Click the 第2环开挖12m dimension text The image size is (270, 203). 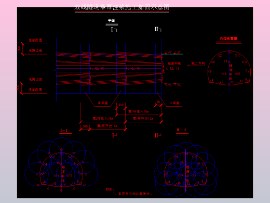[x=107, y=126]
